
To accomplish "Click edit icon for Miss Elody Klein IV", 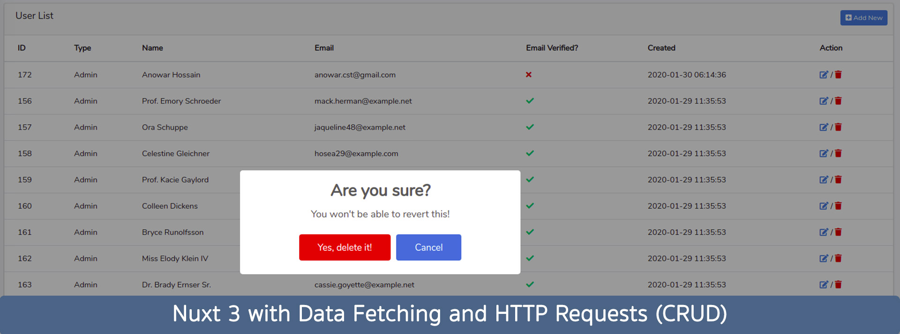I will (824, 258).
